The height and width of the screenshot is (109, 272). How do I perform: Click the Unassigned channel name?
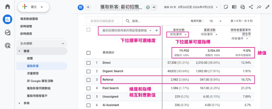110,97
